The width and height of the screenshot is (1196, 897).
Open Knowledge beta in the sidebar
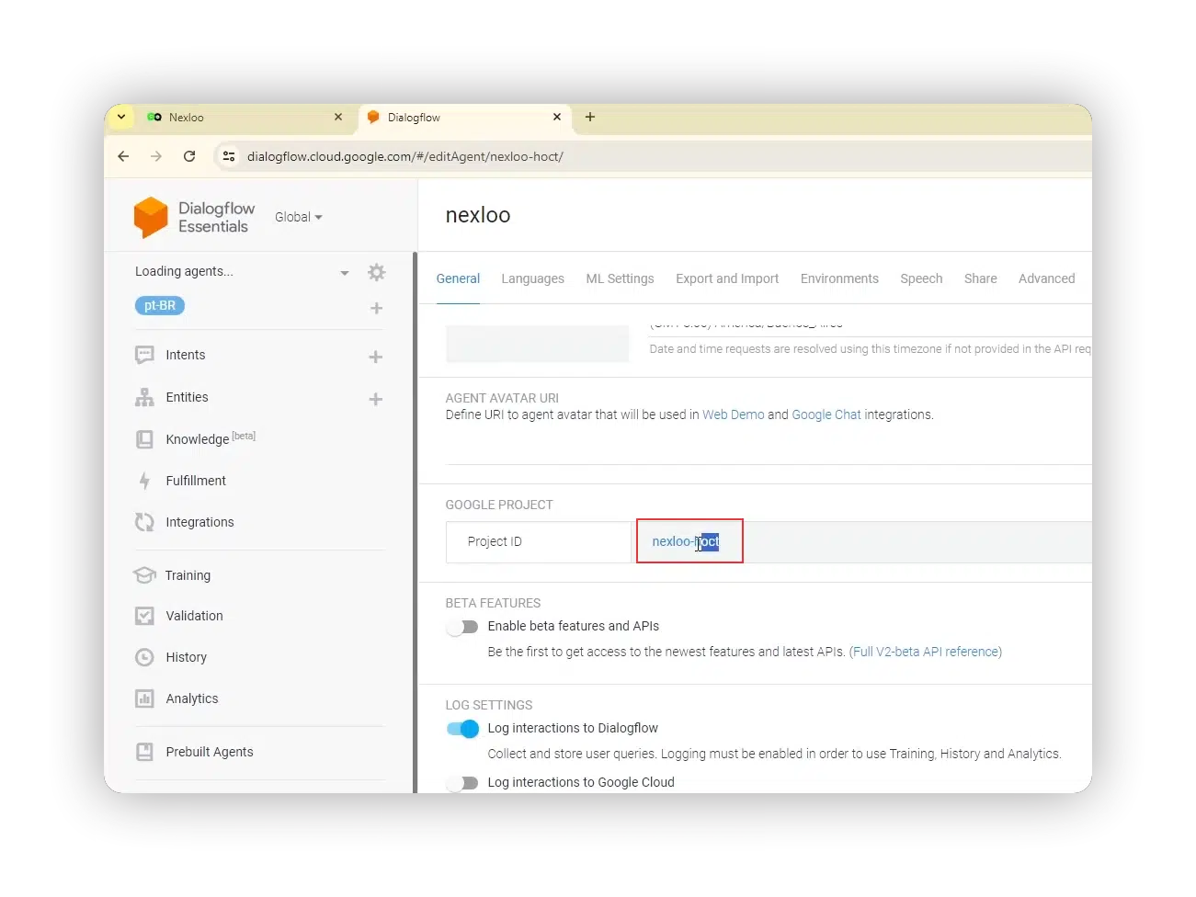(x=211, y=438)
